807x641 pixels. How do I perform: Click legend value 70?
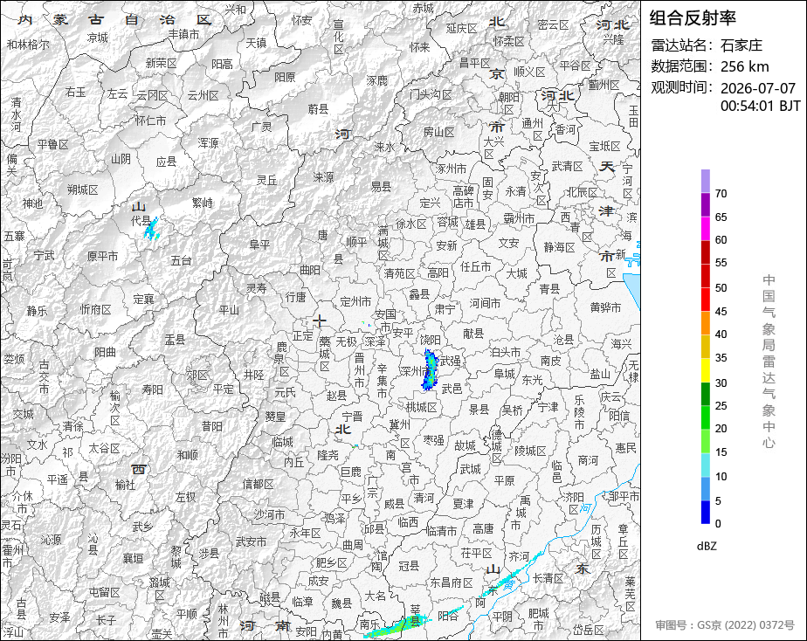click(721, 193)
